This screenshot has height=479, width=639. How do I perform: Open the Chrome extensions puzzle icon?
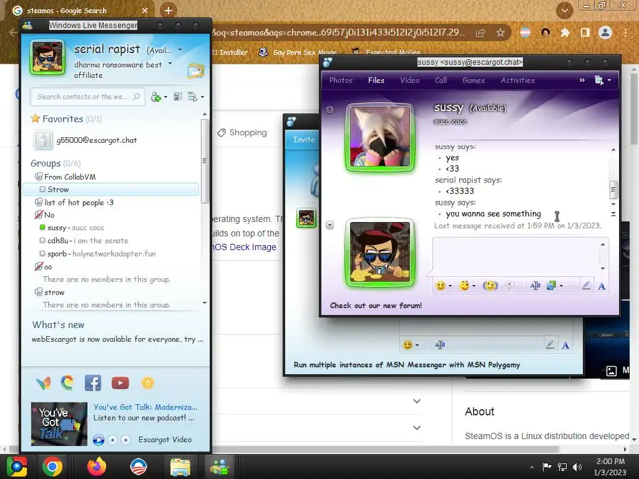point(565,32)
